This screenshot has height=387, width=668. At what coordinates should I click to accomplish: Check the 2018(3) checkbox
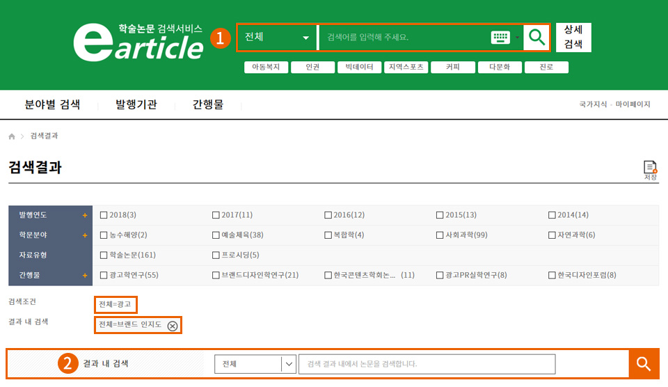pos(104,215)
